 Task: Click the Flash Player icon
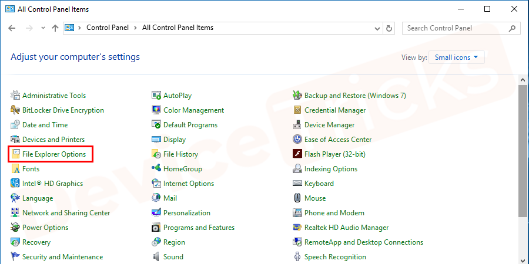point(297,154)
